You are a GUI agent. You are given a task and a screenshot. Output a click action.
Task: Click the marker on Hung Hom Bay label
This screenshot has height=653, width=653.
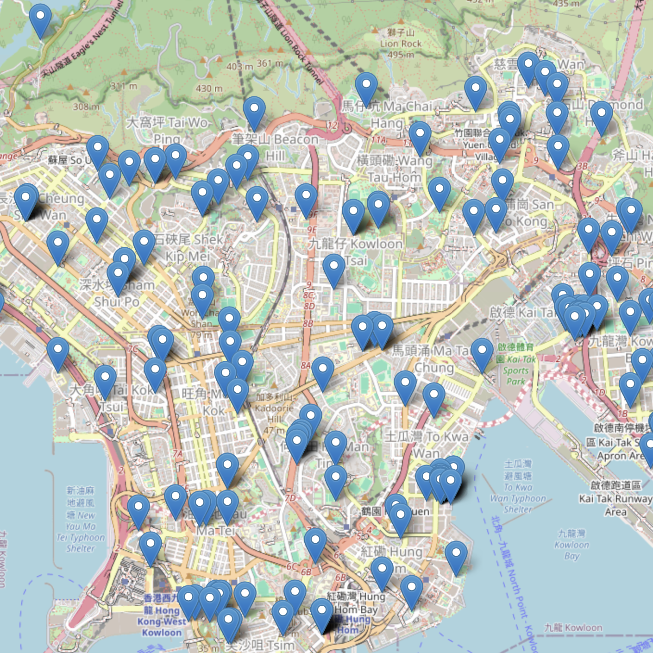pyautogui.click(x=321, y=616)
